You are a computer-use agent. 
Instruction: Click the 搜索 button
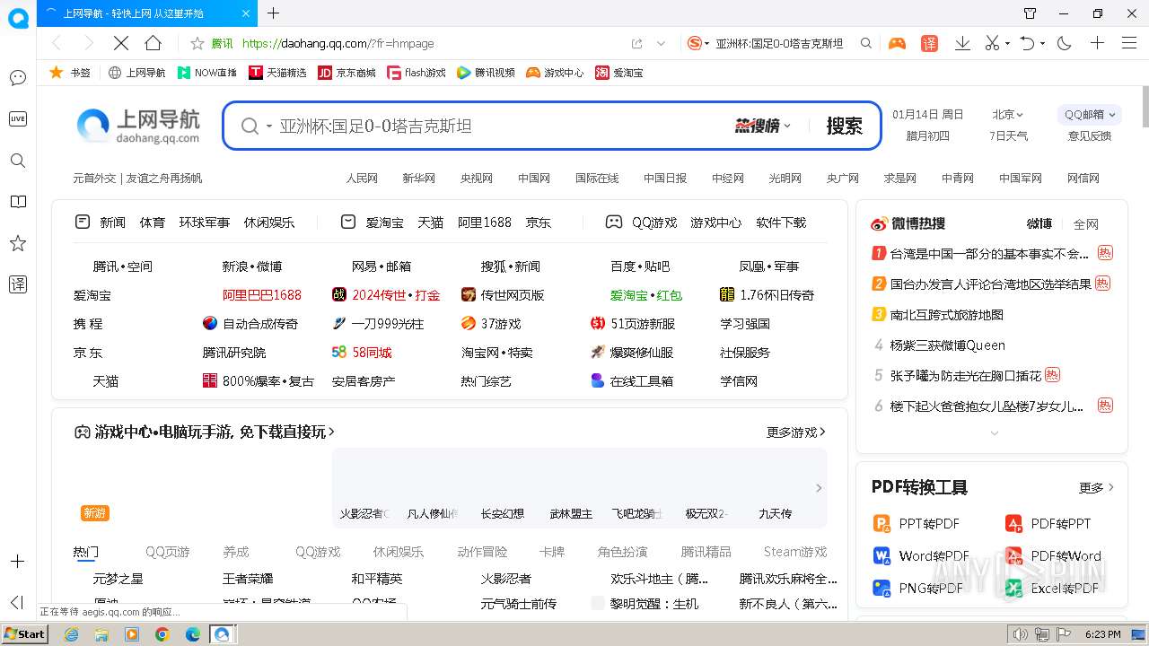click(844, 126)
